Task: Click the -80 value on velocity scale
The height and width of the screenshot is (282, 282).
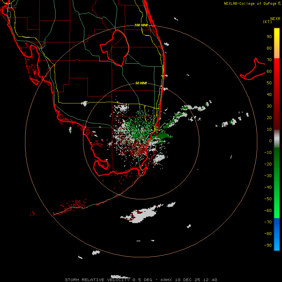Action: pos(268,234)
